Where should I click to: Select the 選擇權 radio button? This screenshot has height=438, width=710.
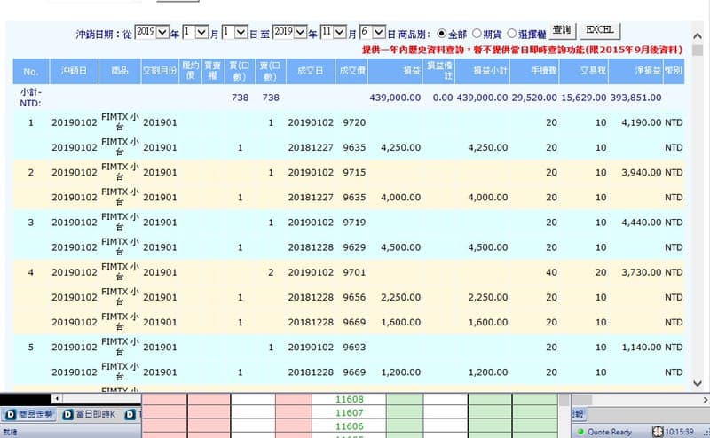(512, 34)
